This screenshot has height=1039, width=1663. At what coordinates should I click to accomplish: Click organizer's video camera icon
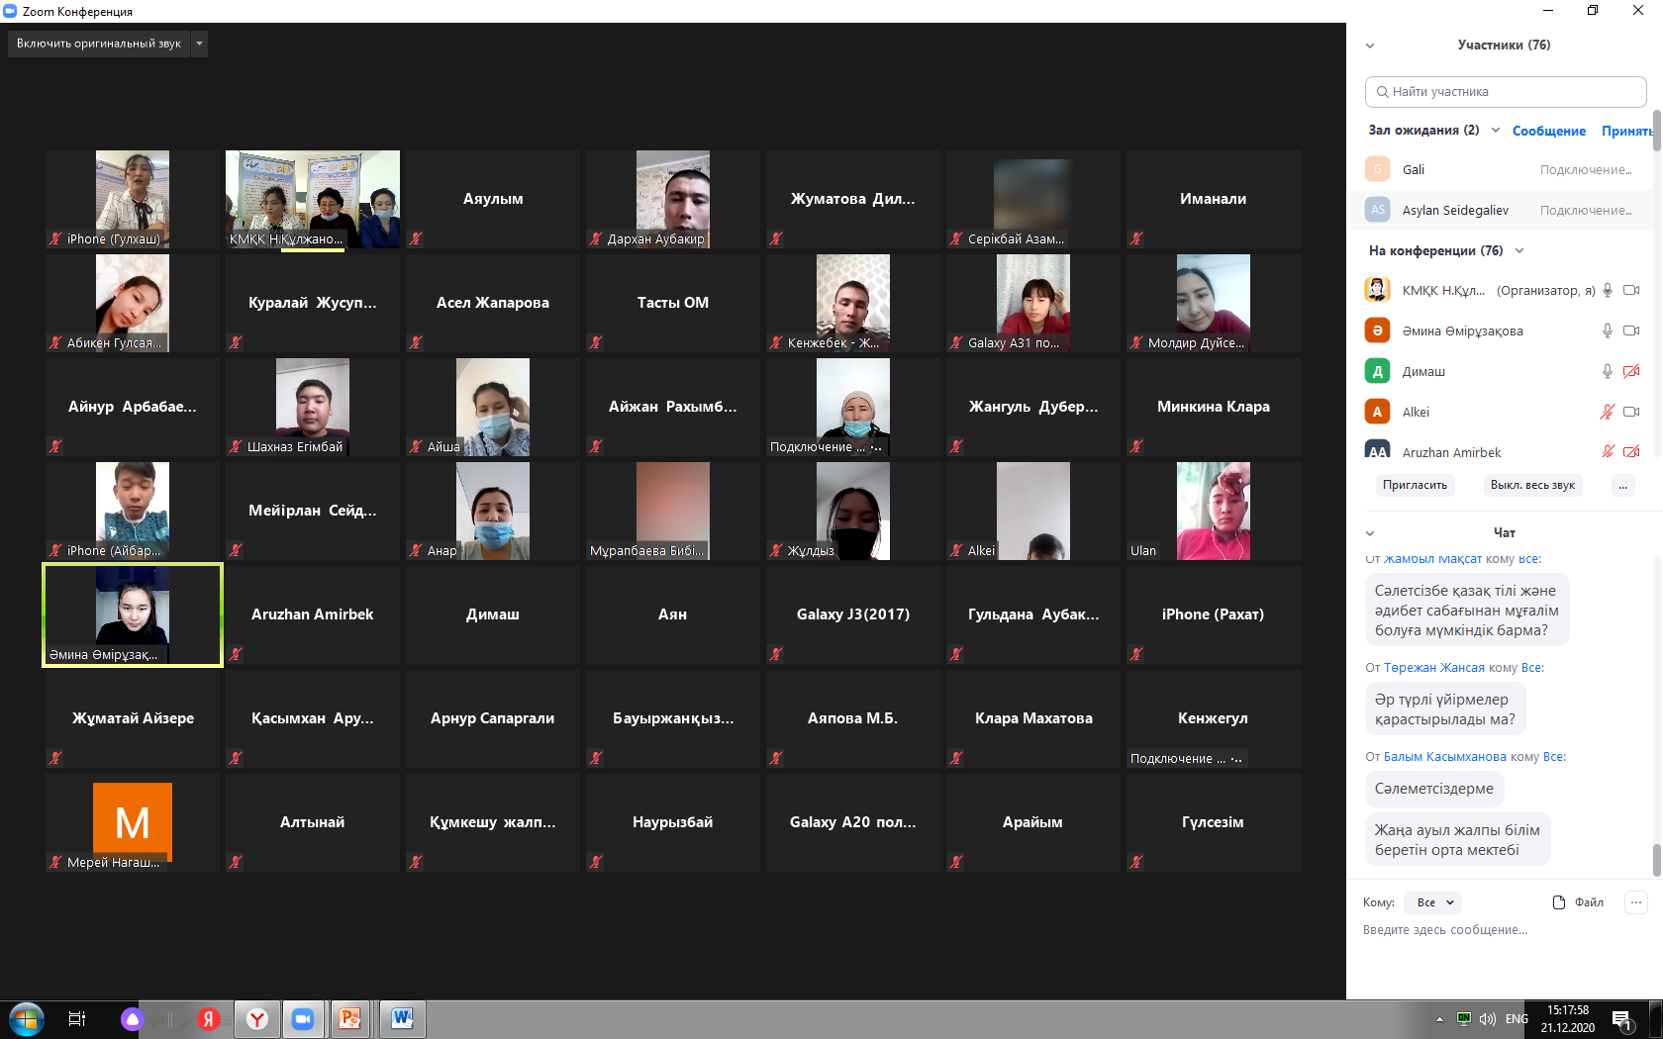pos(1631,290)
